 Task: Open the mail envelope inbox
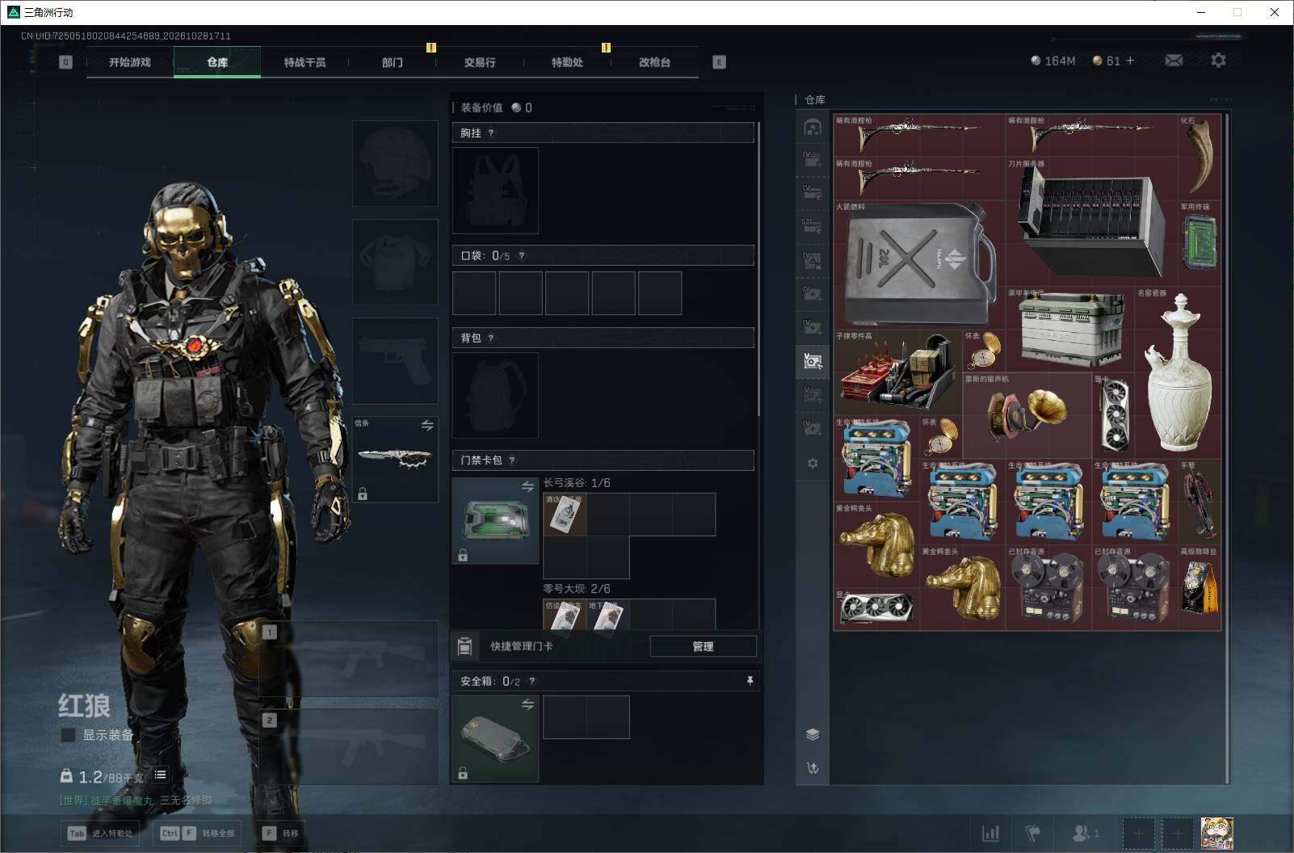1174,61
